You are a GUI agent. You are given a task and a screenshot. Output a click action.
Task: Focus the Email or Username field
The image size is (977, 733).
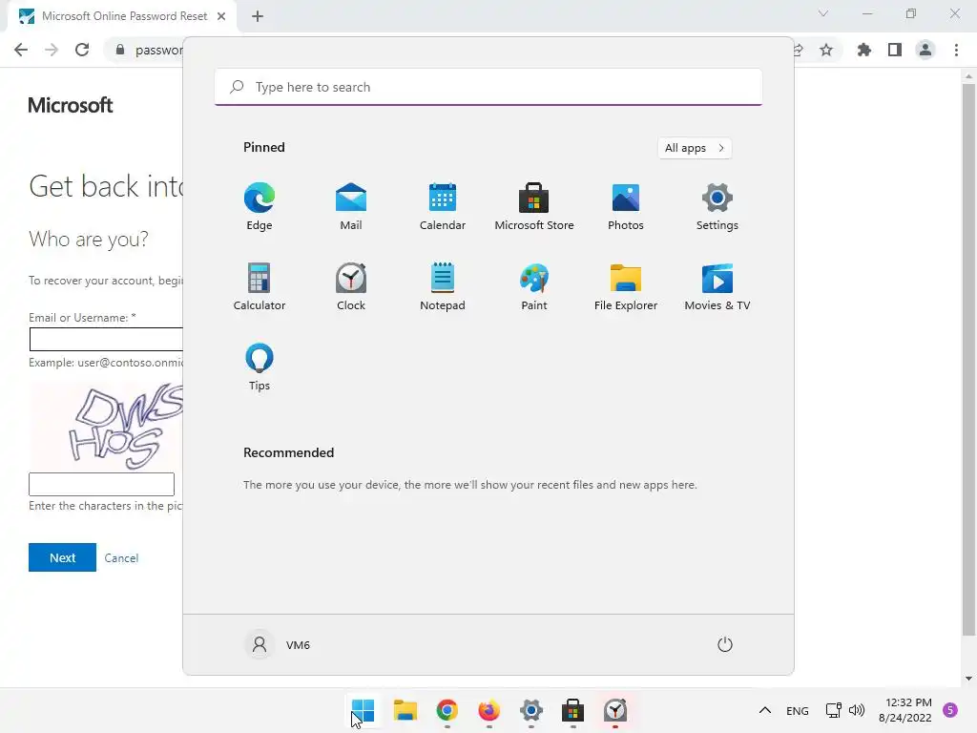(106, 339)
